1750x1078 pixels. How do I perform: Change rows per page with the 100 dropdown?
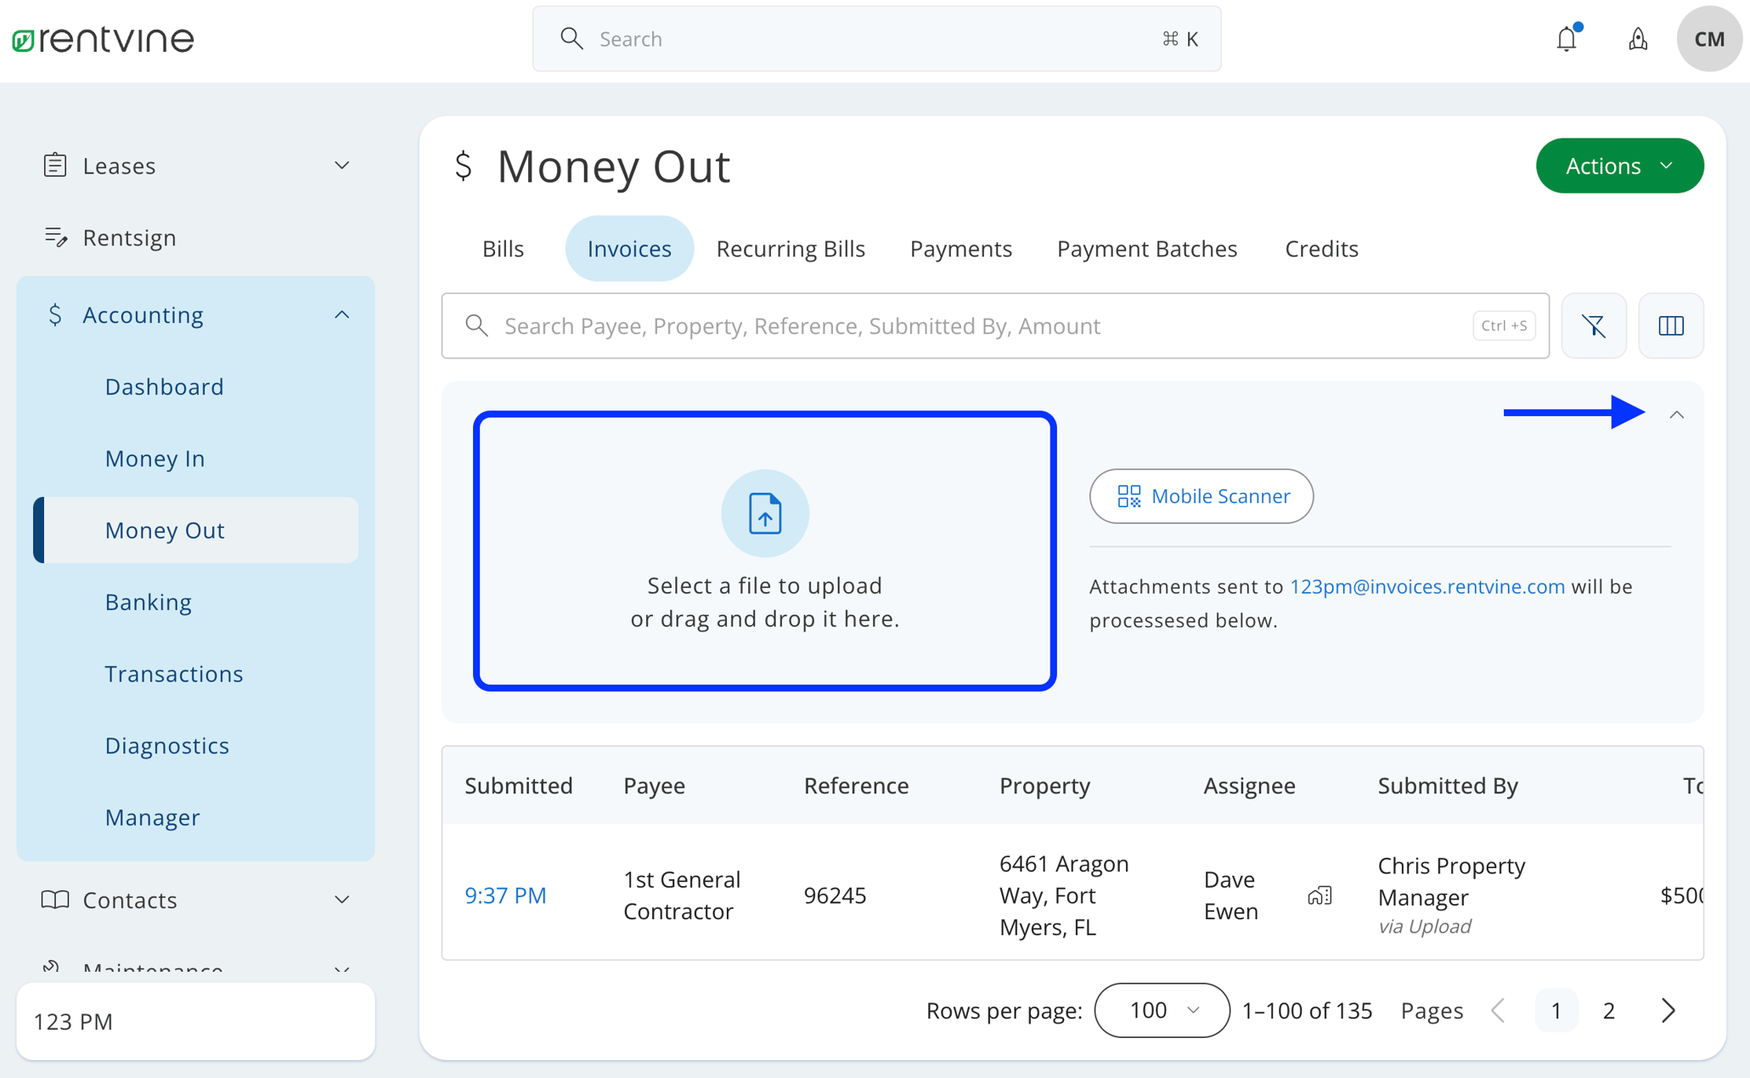tap(1161, 1010)
